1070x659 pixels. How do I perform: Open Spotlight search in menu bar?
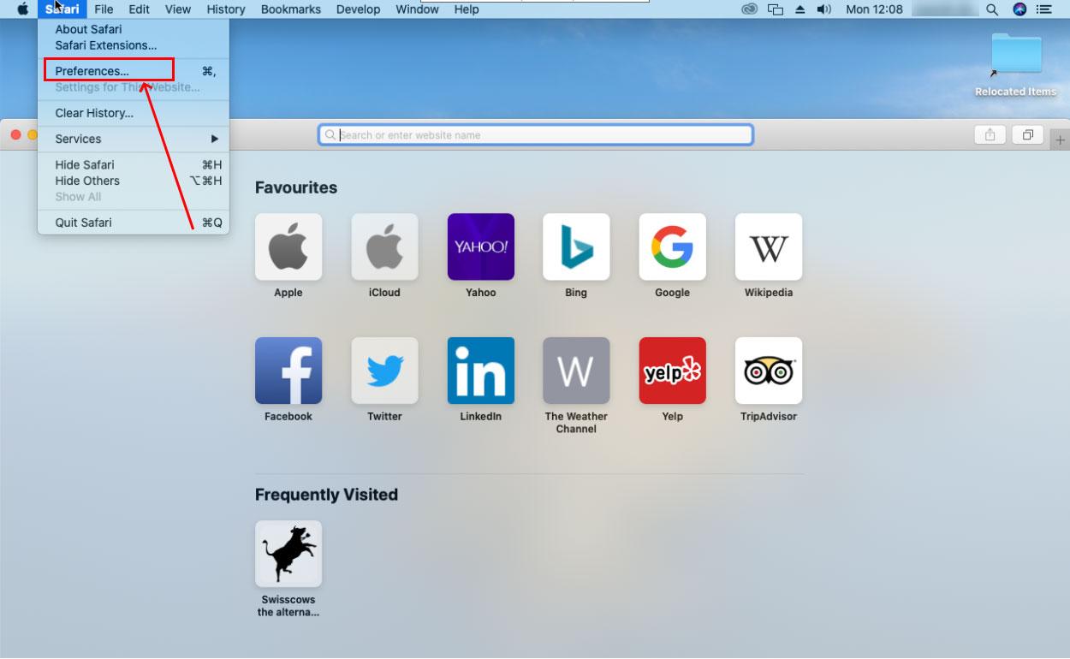(992, 9)
